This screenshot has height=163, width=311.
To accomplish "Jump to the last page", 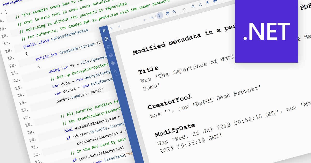I will tap(151, 17).
